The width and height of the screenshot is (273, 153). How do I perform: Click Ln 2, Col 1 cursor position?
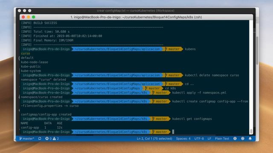click(154, 139)
